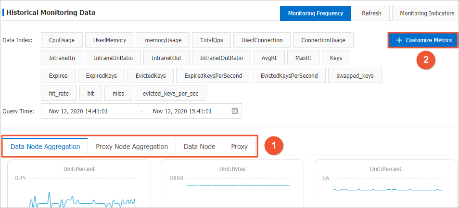
Task: Select evicted_keys_per_sec metric
Action: 170,94
